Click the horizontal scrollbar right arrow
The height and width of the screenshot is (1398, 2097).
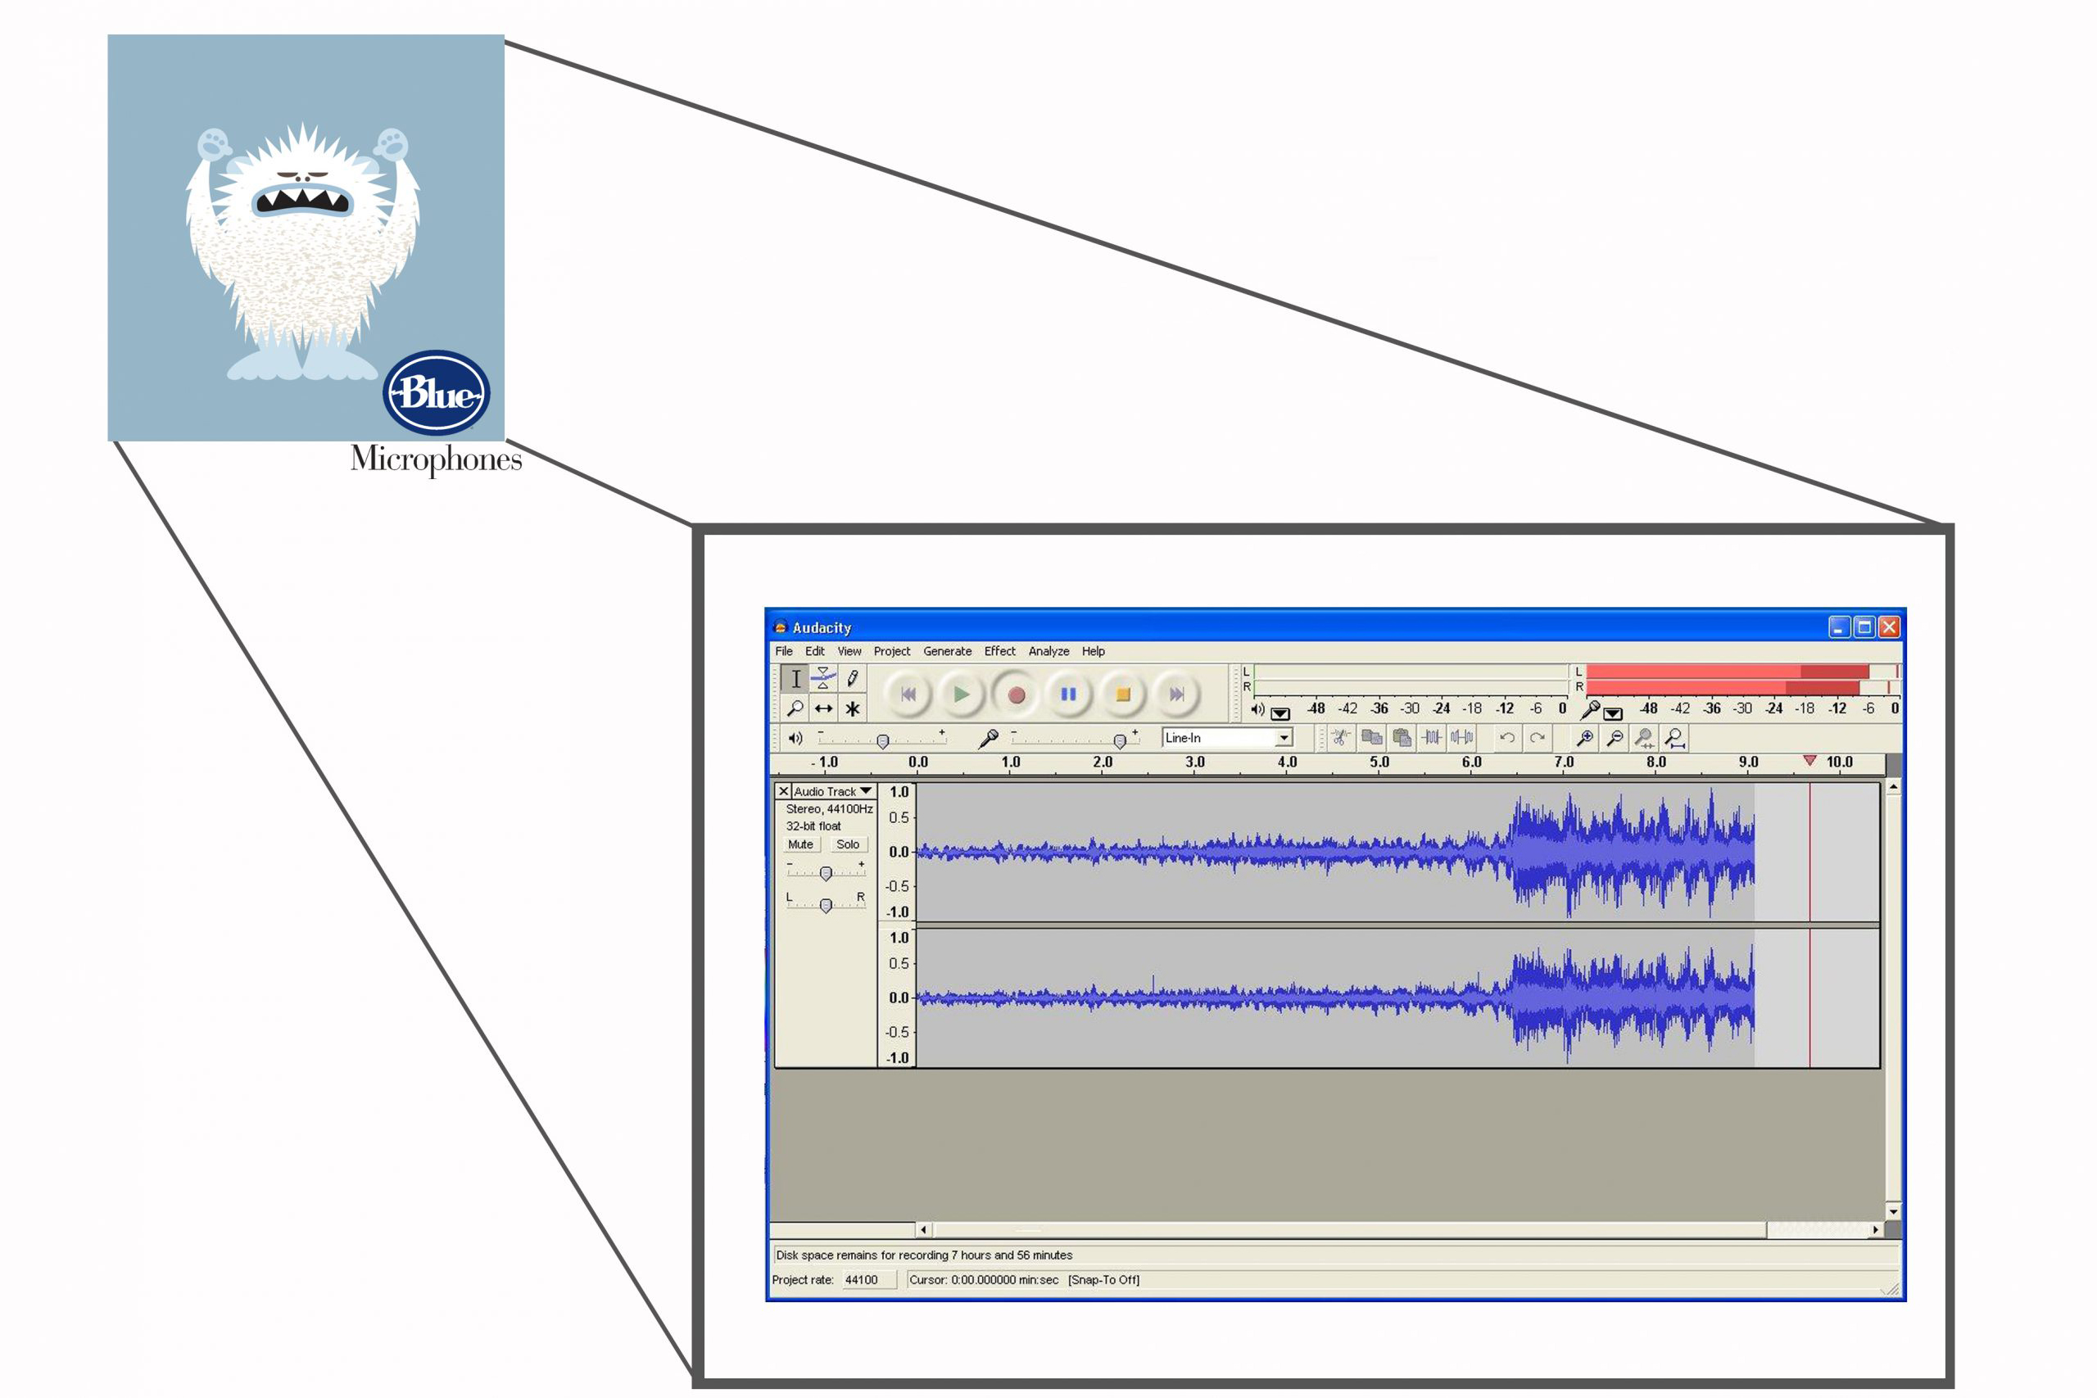1875,1229
